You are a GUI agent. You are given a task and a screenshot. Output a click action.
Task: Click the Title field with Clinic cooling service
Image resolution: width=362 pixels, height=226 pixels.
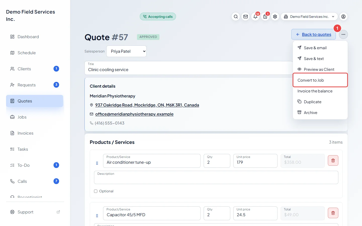coord(189,68)
